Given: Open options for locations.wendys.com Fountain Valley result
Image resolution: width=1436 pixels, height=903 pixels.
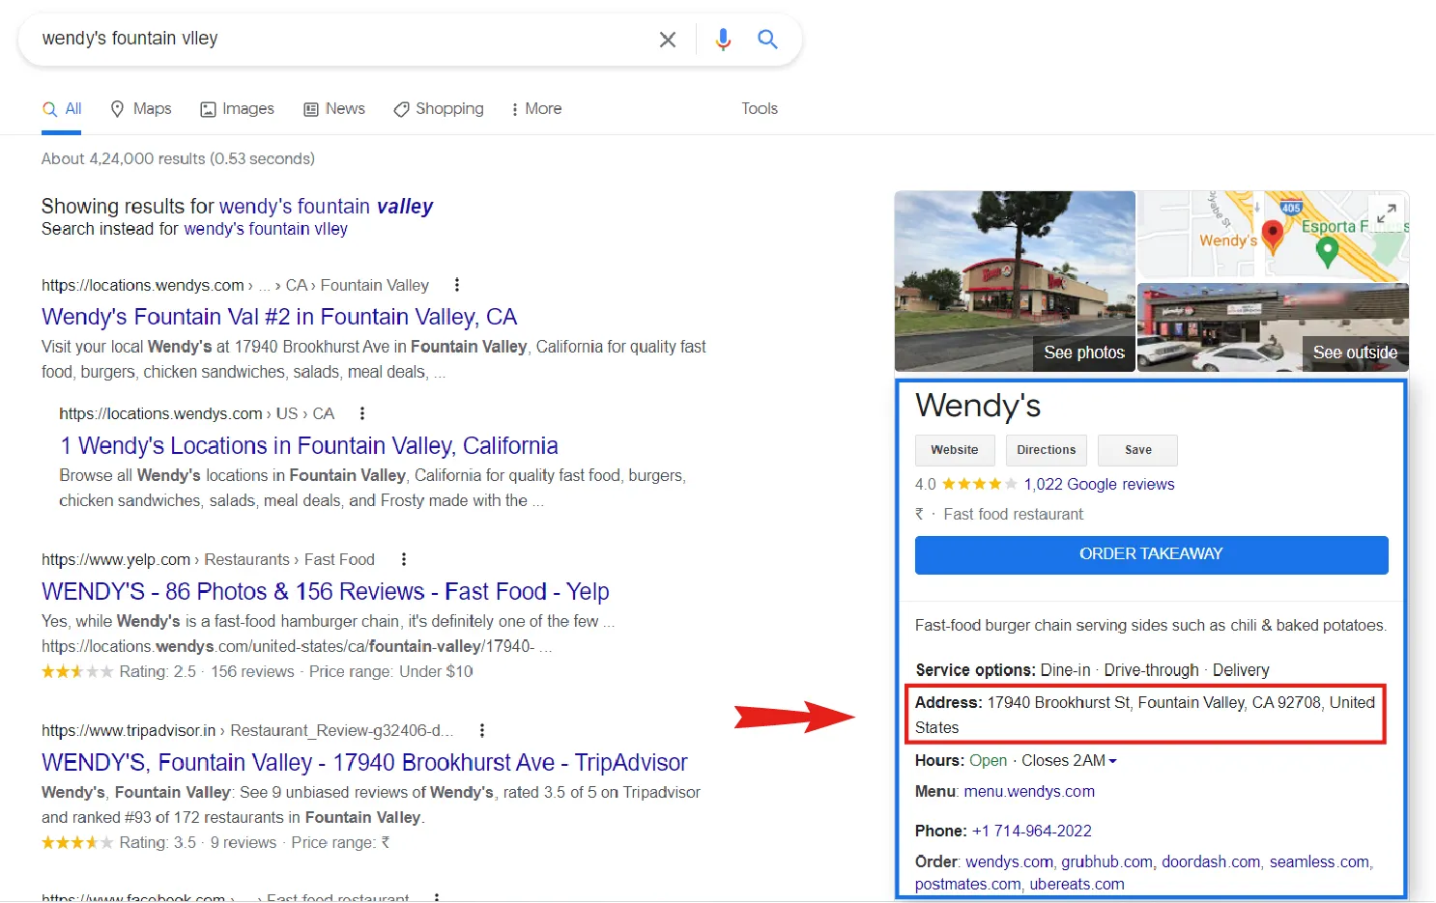Looking at the screenshot, I should pos(457,285).
